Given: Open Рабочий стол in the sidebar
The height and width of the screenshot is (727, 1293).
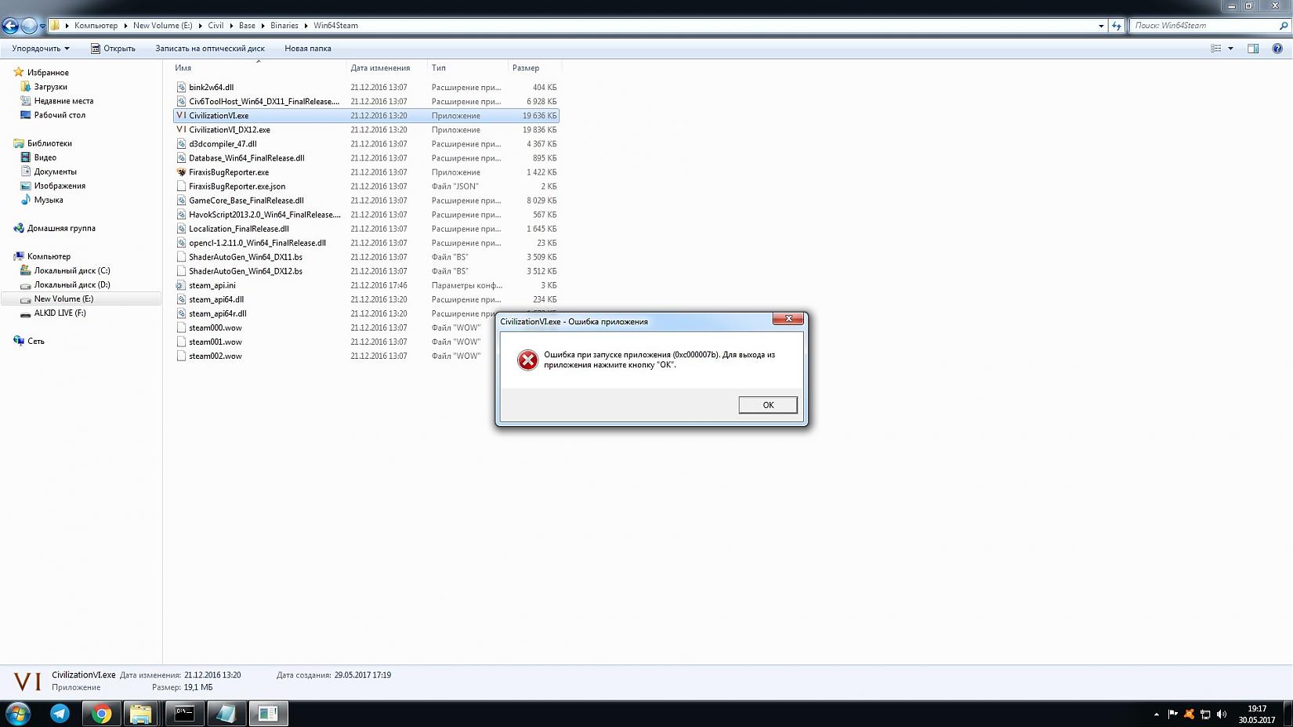Looking at the screenshot, I should (60, 115).
